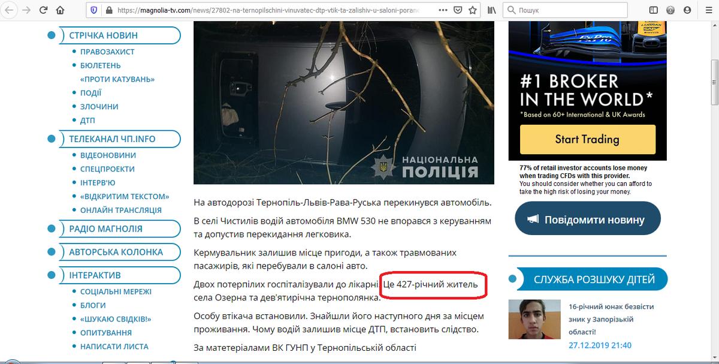Go to the ДТП news category
Image resolution: width=719 pixels, height=364 pixels.
click(x=87, y=121)
